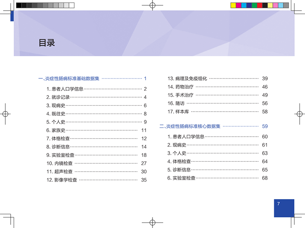Open section 二、炎症性肠病标准核心数据集

click(213, 126)
